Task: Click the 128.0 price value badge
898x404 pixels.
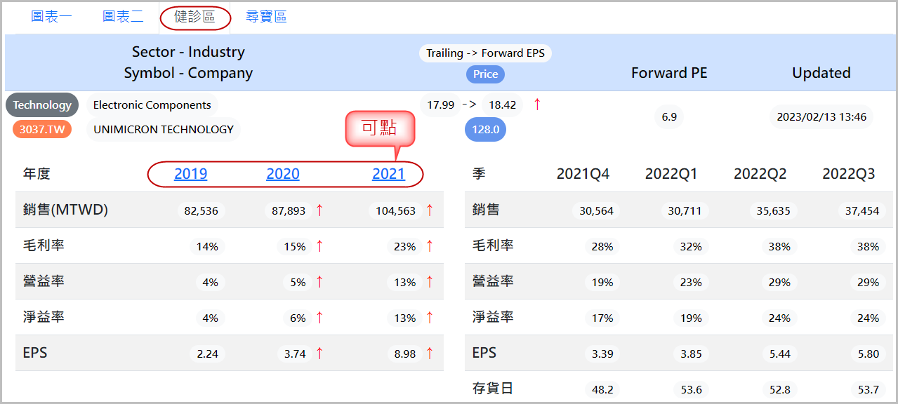Action: [485, 130]
